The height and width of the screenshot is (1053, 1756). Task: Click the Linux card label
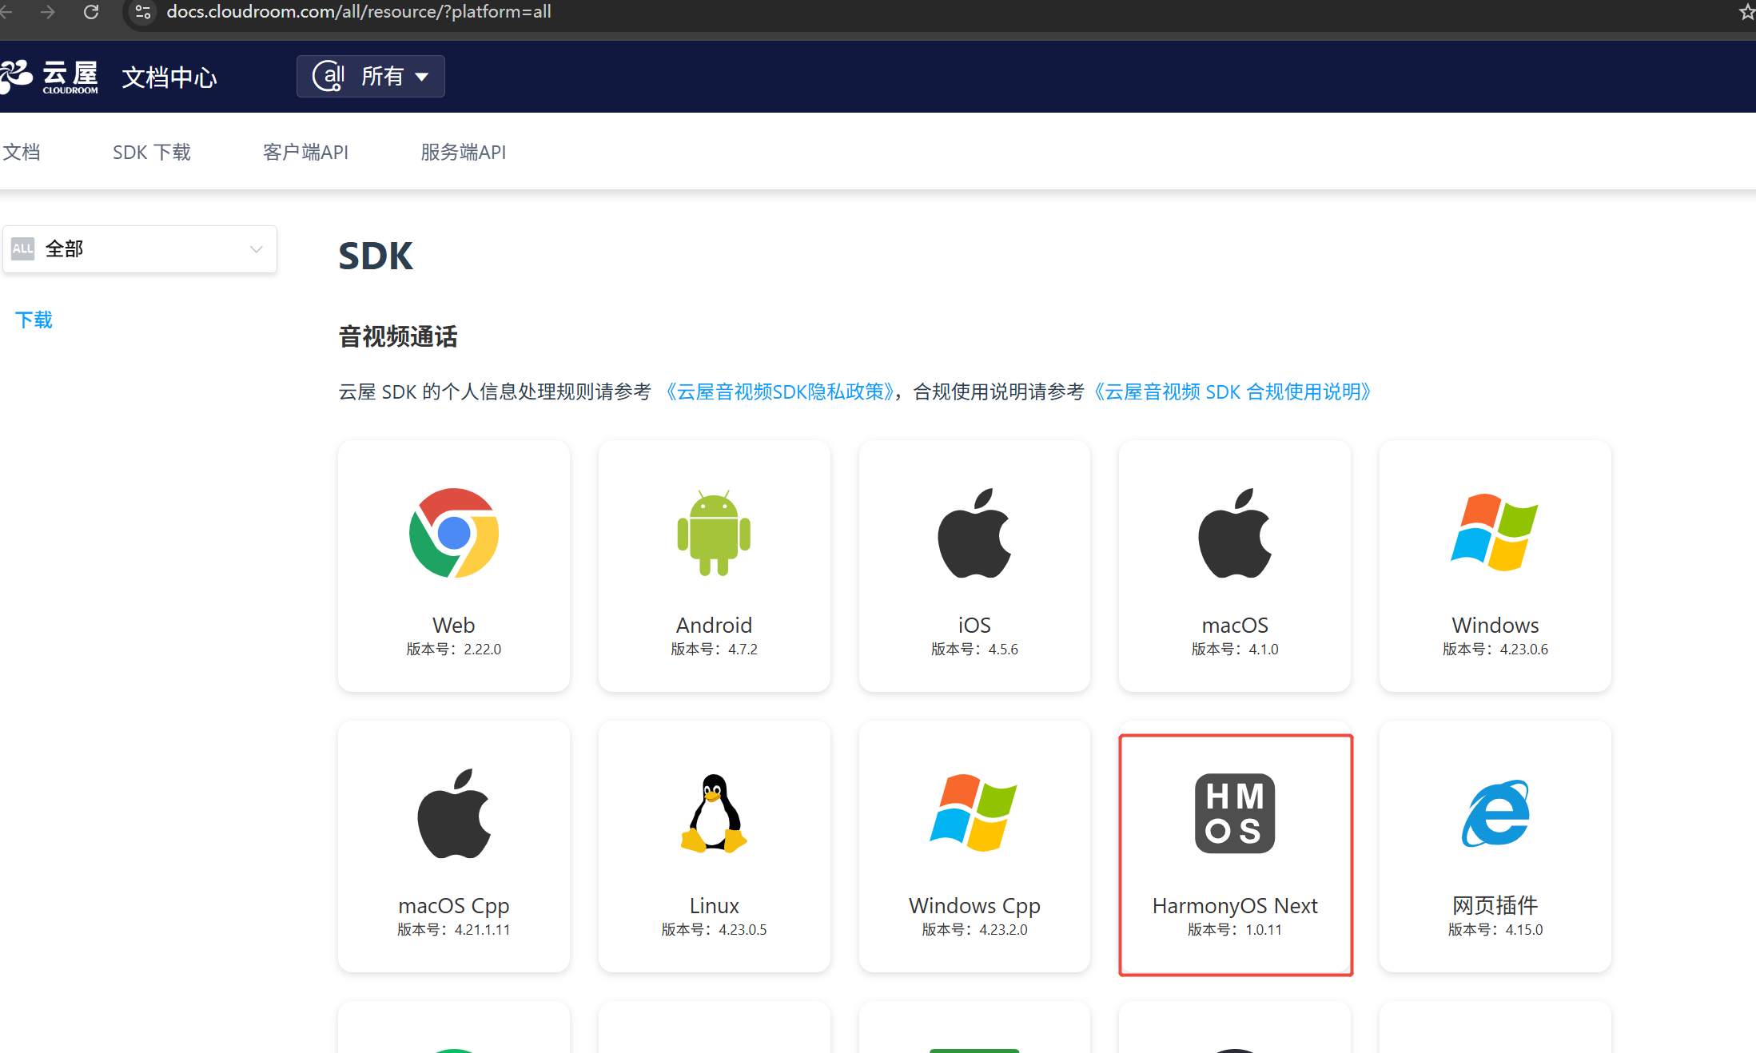click(x=714, y=905)
